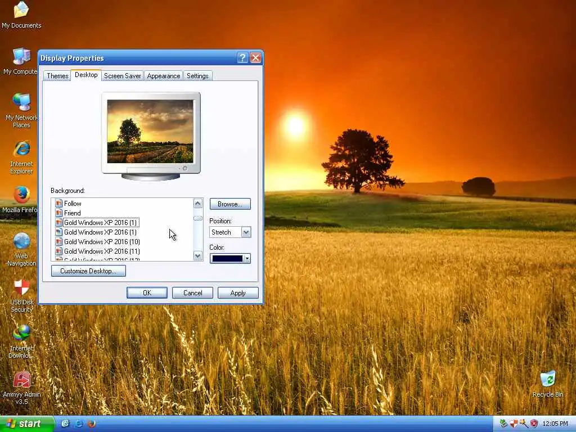Click the red security alert shield tray icon

click(534, 424)
